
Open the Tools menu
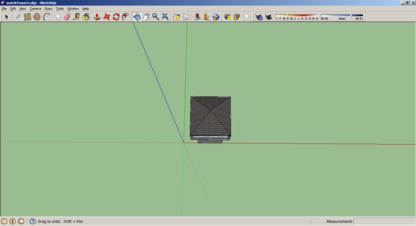click(x=60, y=9)
